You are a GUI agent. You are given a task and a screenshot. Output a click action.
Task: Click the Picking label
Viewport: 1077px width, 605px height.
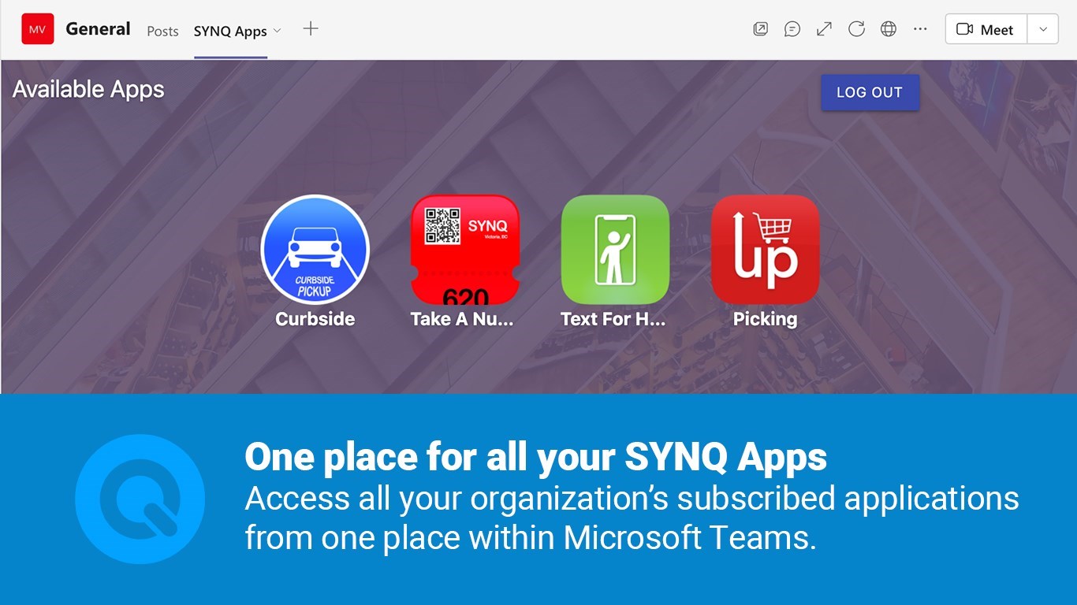(765, 319)
